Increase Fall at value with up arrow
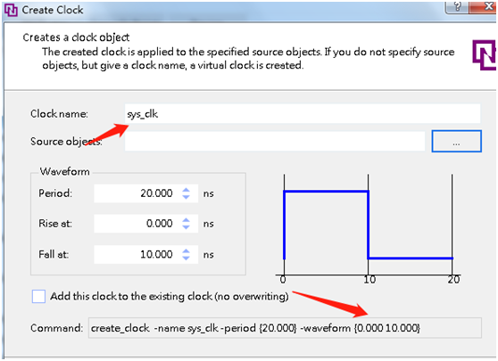This screenshot has height=361, width=498. [187, 251]
